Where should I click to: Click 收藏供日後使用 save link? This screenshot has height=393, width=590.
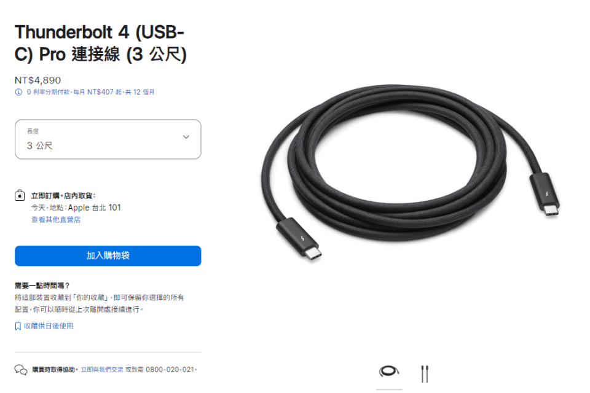point(49,326)
